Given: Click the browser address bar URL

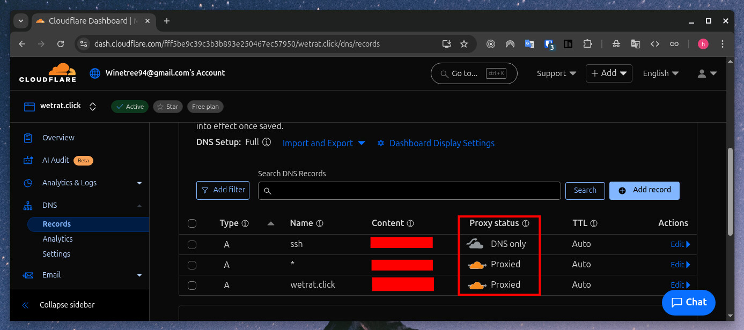Looking at the screenshot, I should pyautogui.click(x=237, y=44).
